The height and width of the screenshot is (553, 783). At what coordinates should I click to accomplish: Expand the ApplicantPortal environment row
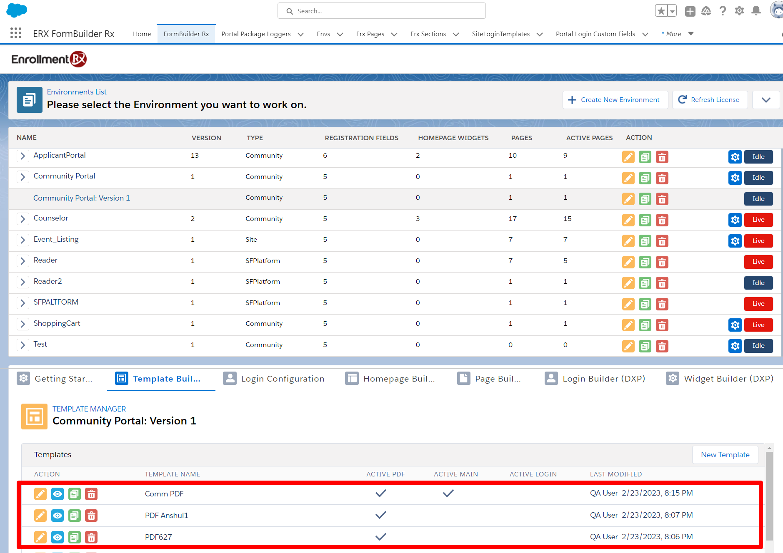[23, 156]
